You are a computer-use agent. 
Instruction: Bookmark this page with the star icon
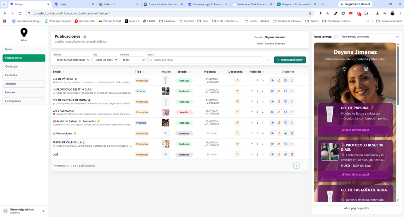coord(310,13)
